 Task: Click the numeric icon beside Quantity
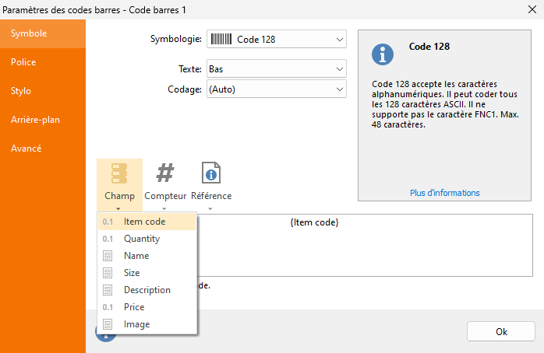pos(108,239)
